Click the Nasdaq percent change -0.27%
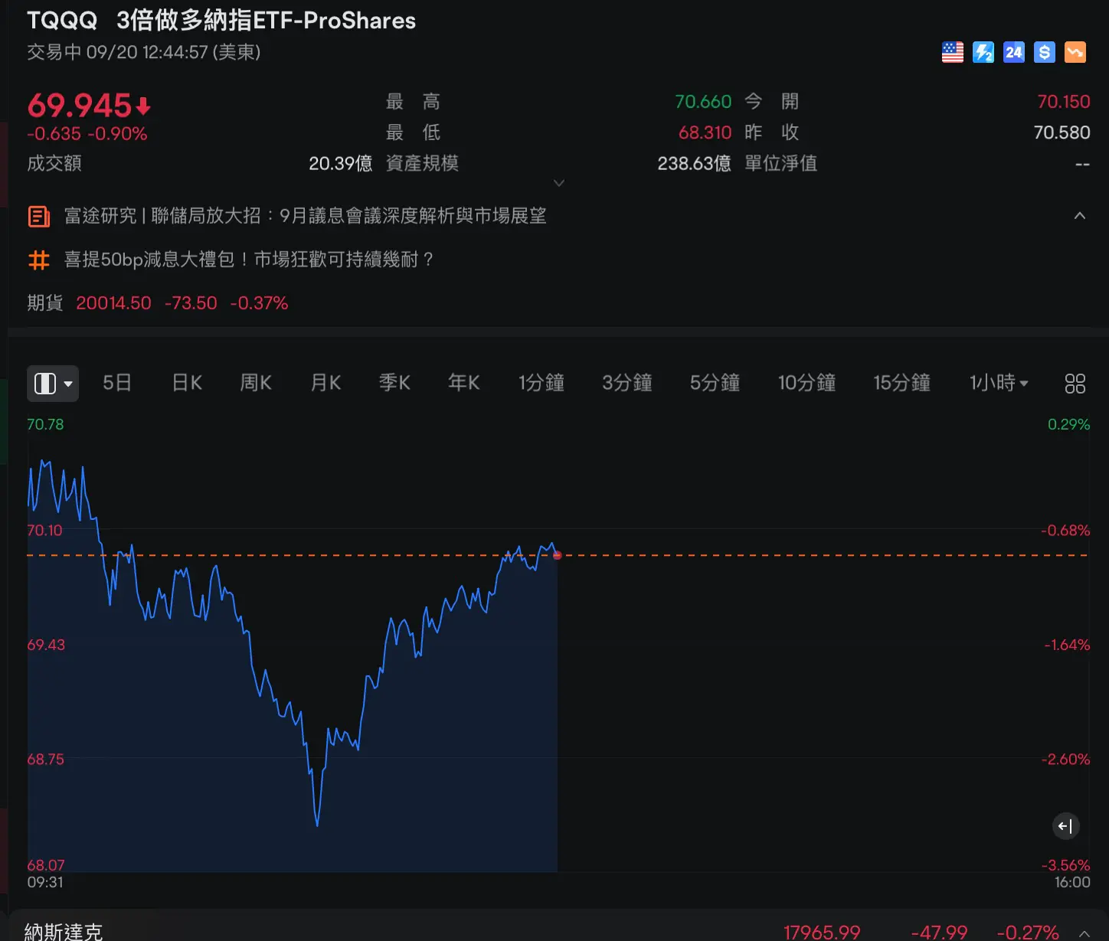This screenshot has height=941, width=1109. [1028, 932]
